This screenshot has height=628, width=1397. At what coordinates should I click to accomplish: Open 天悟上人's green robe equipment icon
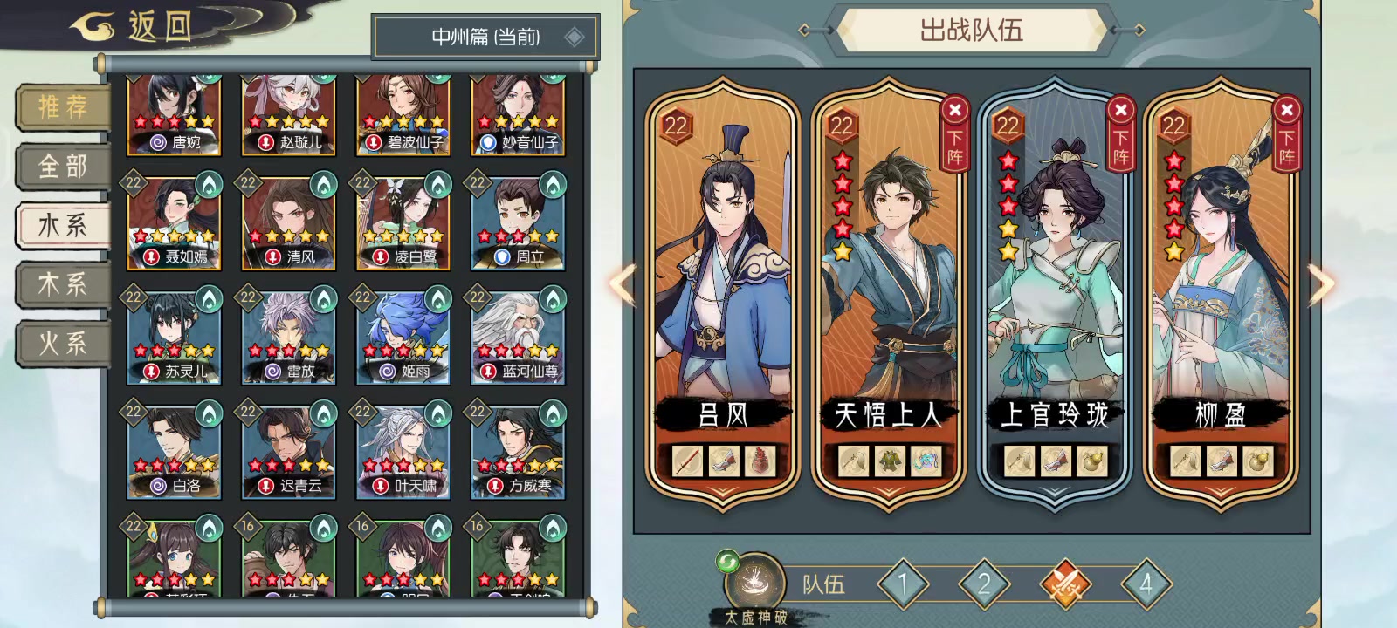(x=889, y=461)
